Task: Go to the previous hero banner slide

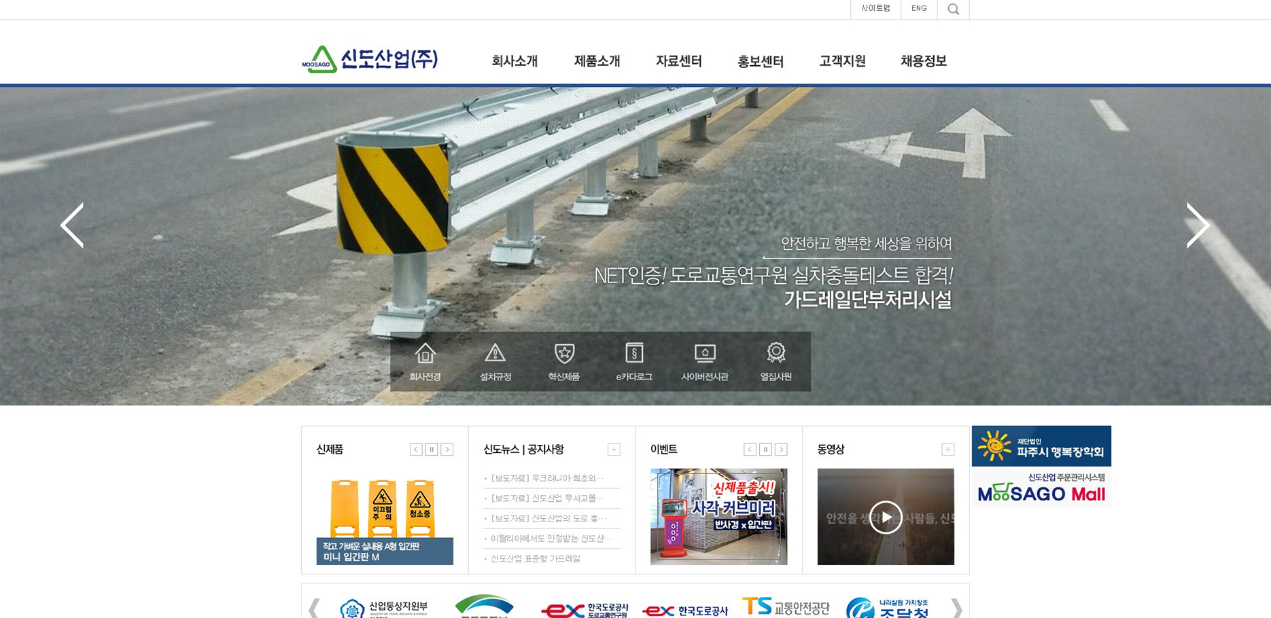Action: (72, 225)
